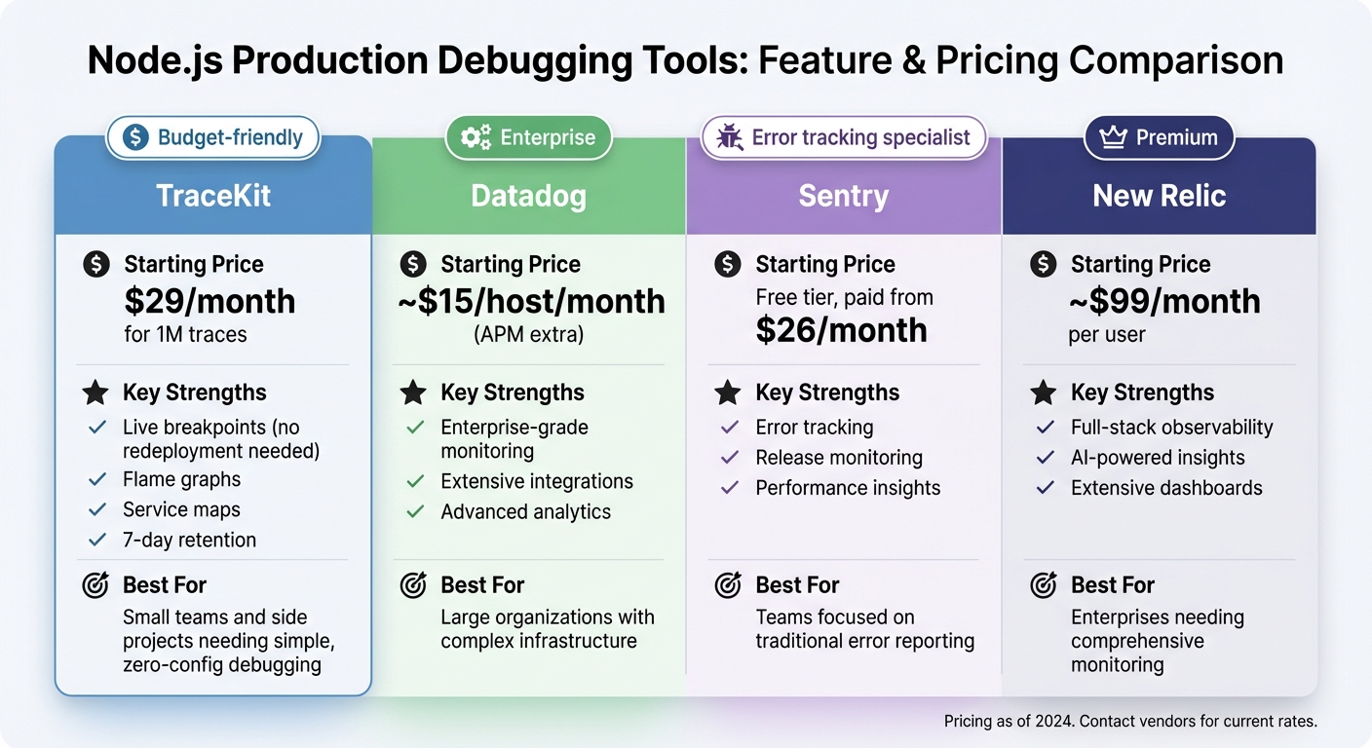Click the TraceKit $29/month price

[x=210, y=301]
